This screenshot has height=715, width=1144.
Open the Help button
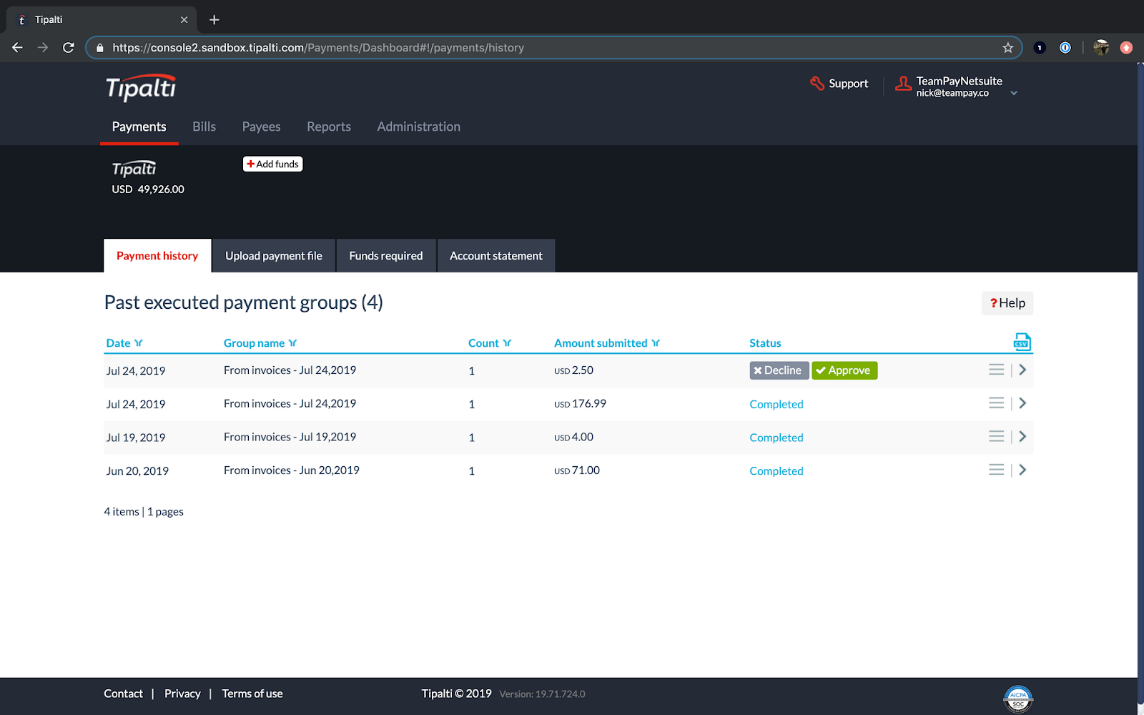(1007, 303)
